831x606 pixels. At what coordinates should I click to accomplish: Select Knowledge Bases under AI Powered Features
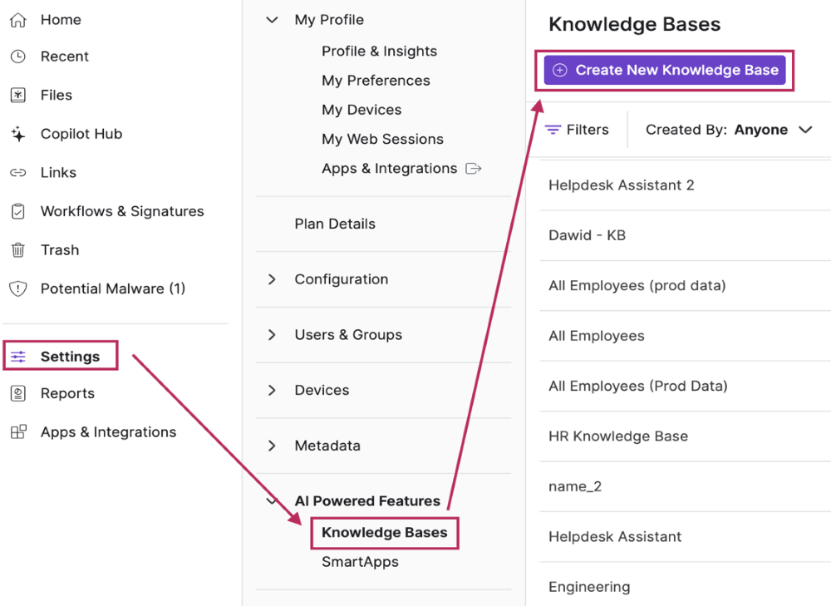click(384, 532)
